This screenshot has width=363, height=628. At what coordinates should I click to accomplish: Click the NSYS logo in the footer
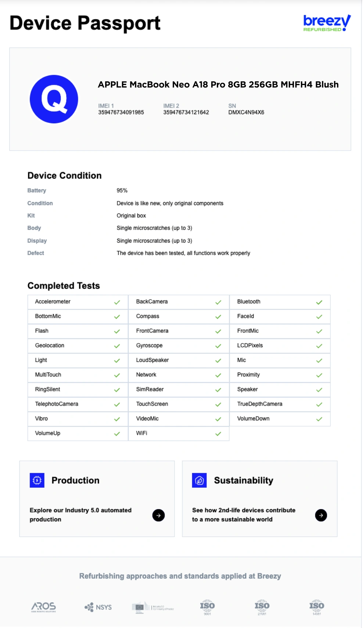coord(98,607)
